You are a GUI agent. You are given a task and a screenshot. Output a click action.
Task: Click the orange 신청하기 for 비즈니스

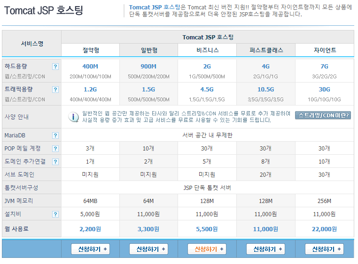click(x=207, y=249)
